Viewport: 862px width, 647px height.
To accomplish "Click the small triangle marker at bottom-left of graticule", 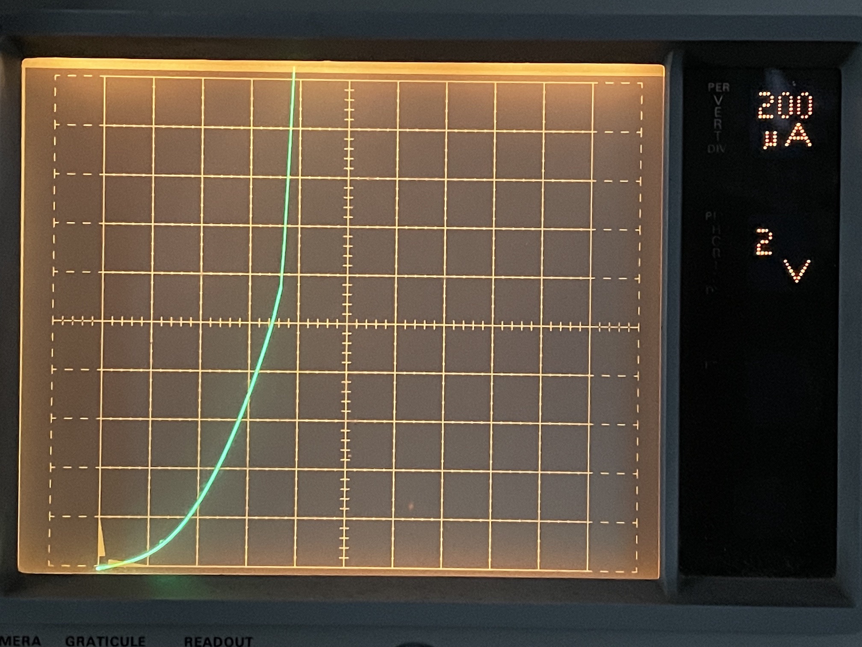I will click(x=101, y=545).
